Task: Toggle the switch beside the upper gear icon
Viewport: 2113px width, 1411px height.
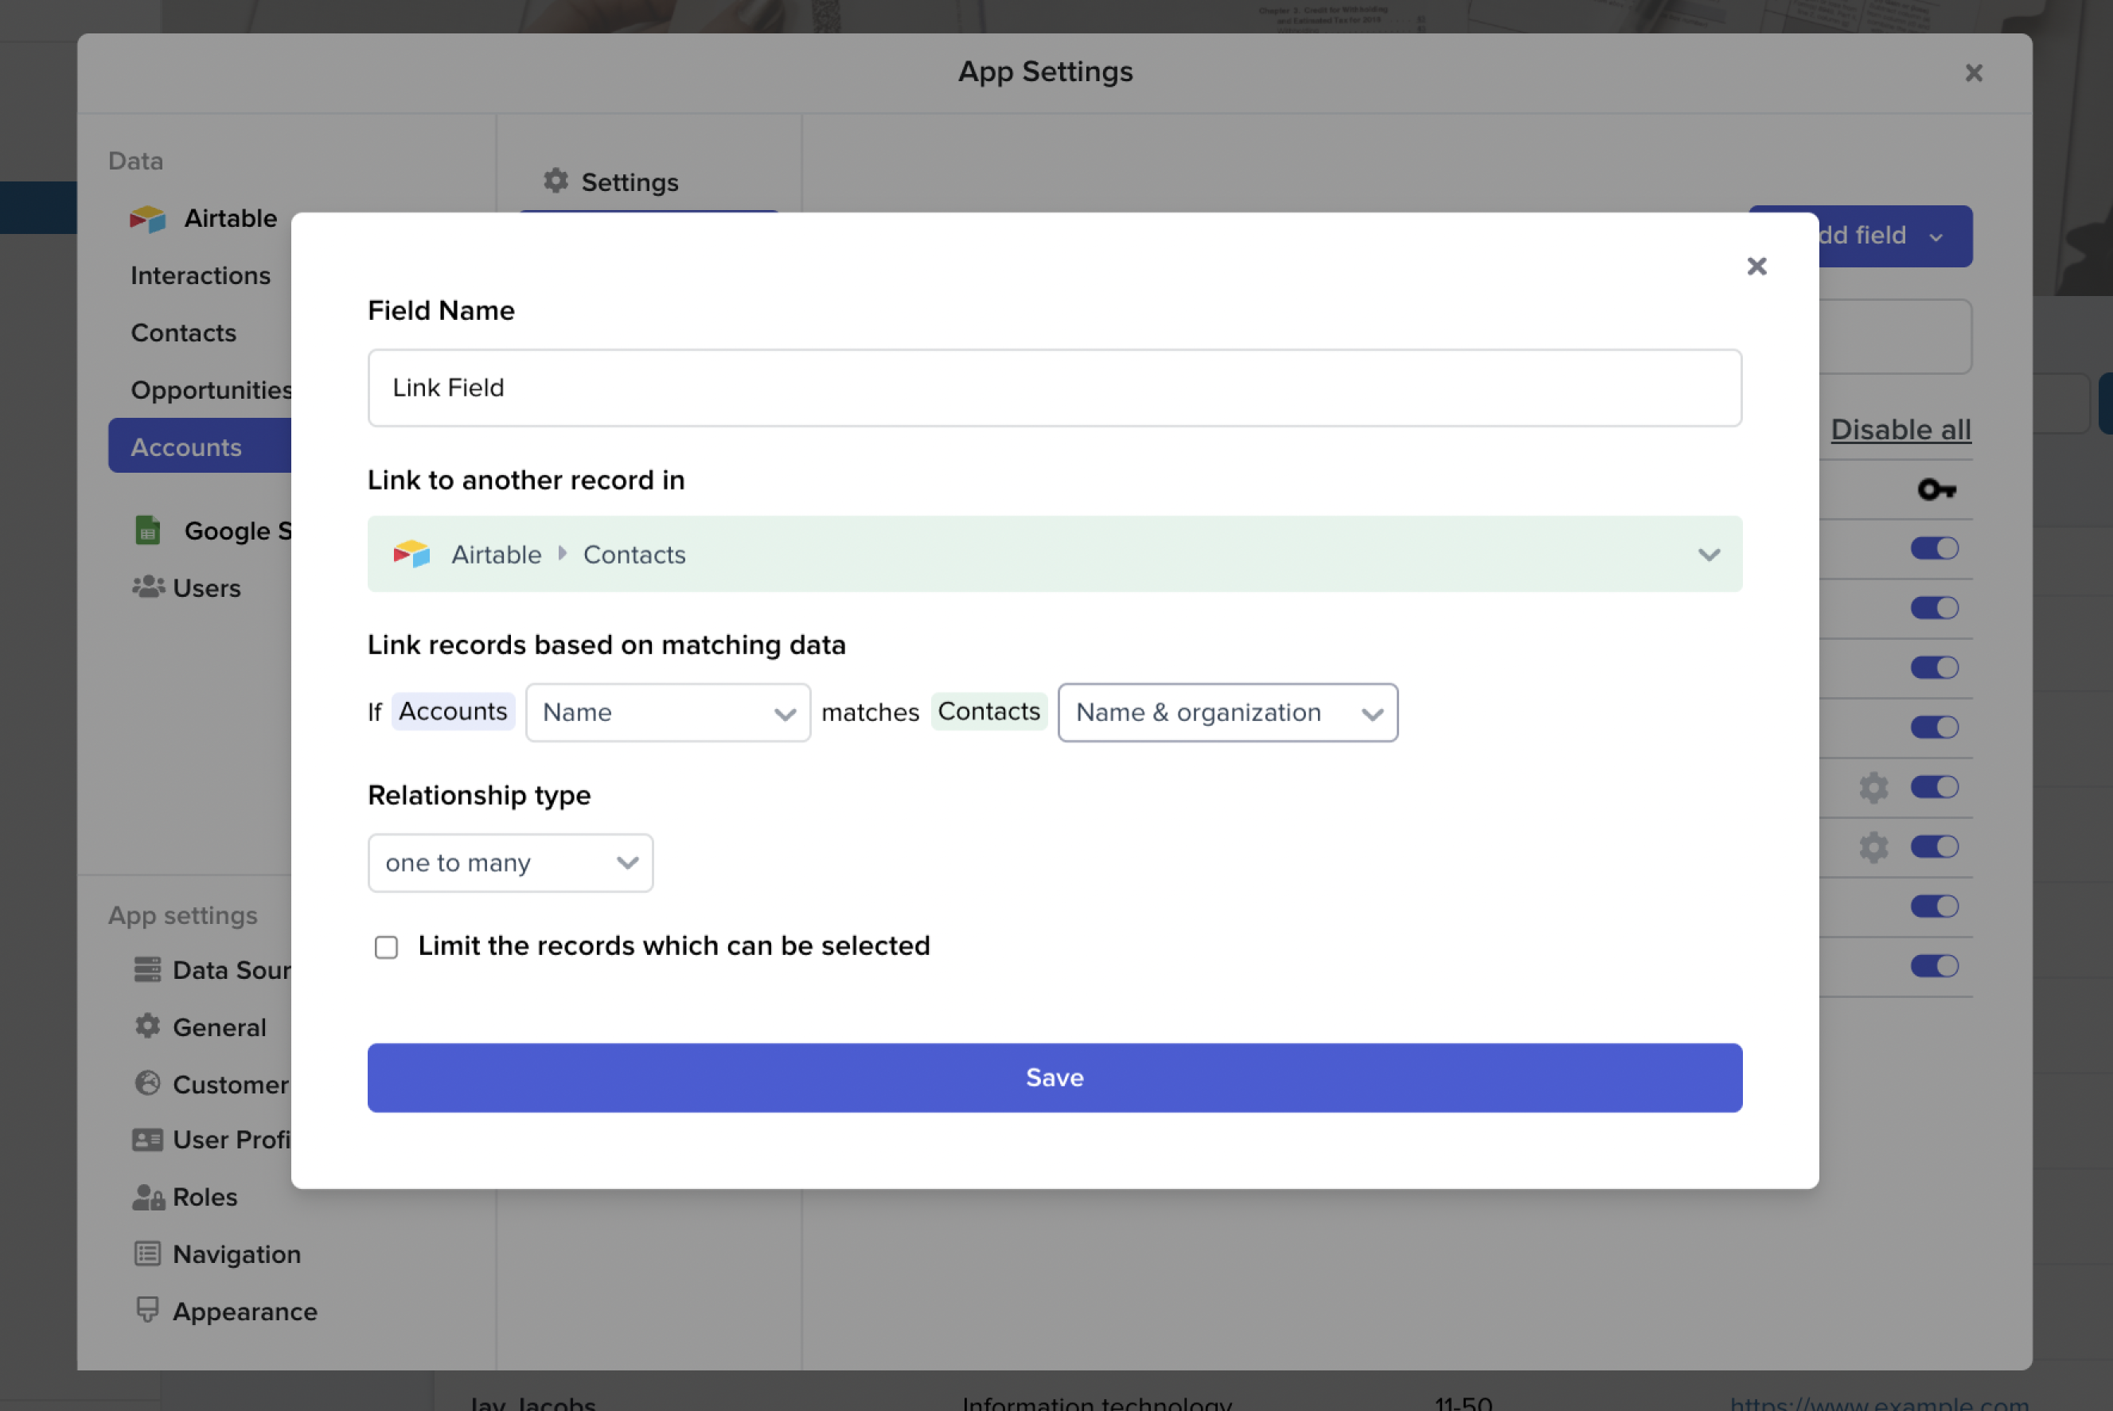Action: [x=1934, y=787]
